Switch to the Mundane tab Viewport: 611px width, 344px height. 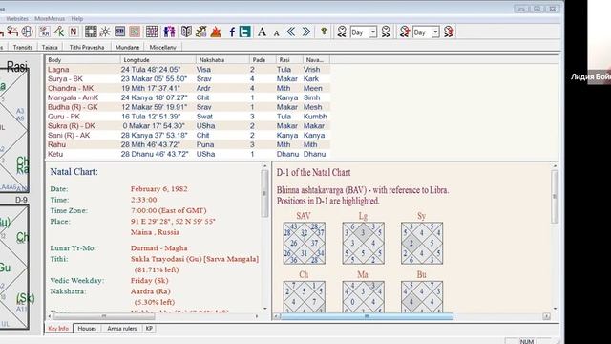pyautogui.click(x=127, y=47)
